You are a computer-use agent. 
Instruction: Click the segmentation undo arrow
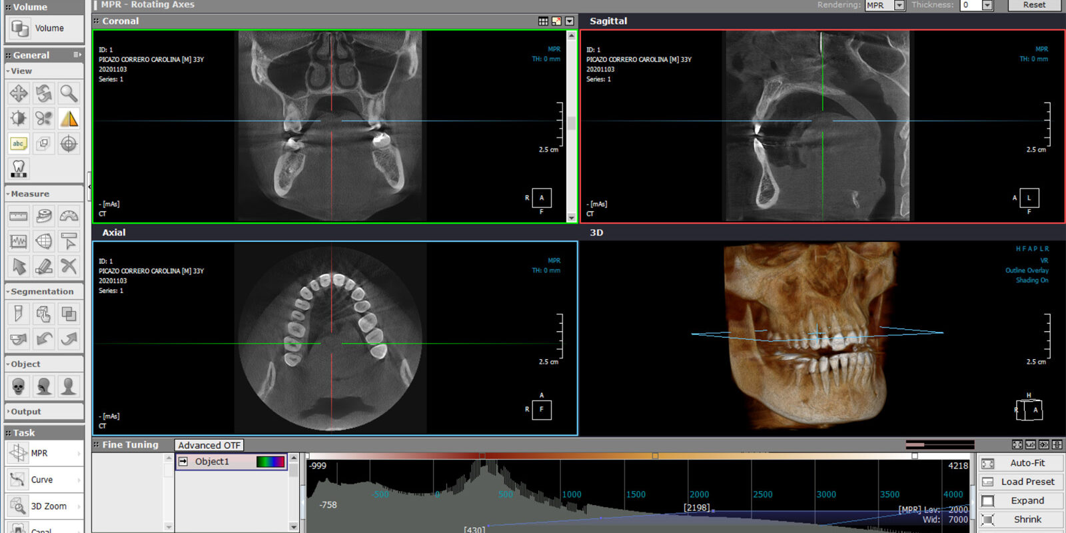click(x=44, y=339)
